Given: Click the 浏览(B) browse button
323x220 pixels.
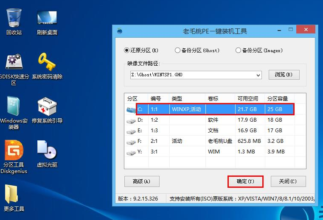Looking at the screenshot, I should tap(284, 75).
